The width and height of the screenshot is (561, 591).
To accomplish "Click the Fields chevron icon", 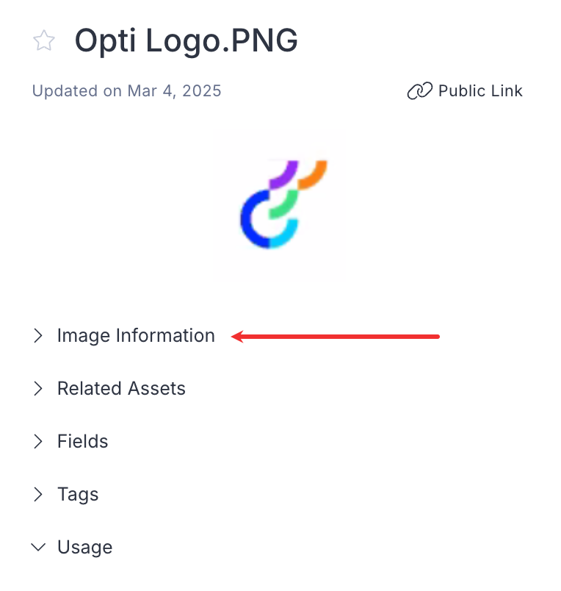I will [x=39, y=442].
